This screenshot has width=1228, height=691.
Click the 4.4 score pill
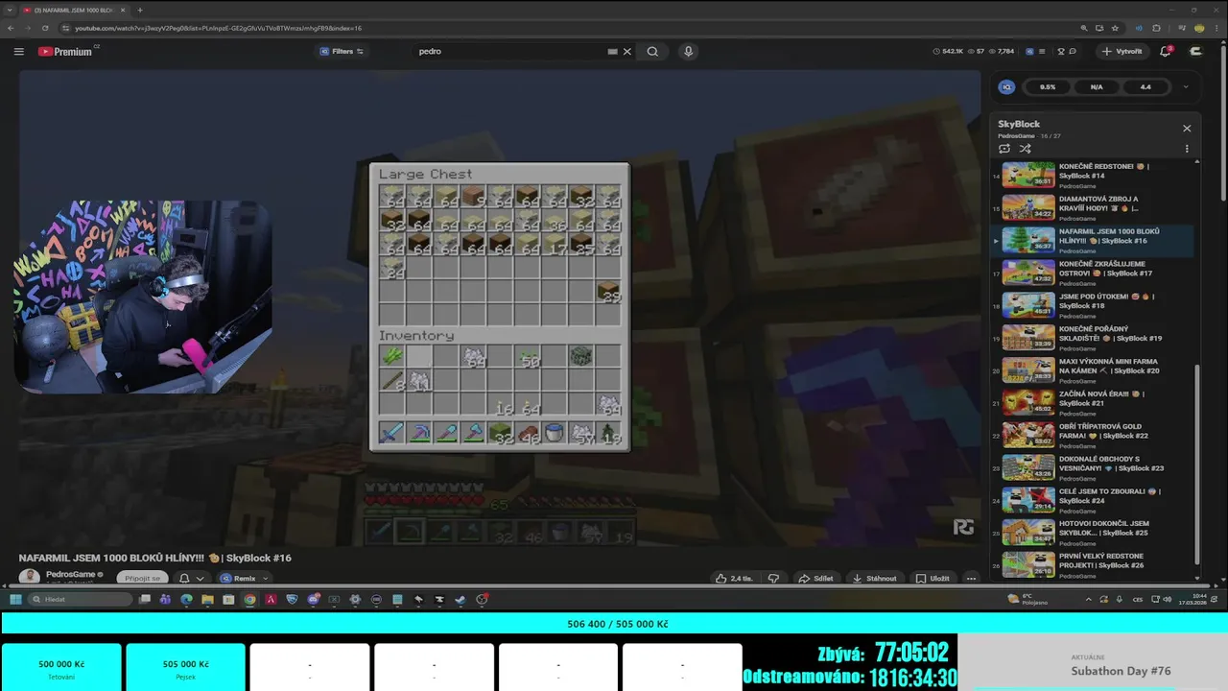pos(1145,86)
